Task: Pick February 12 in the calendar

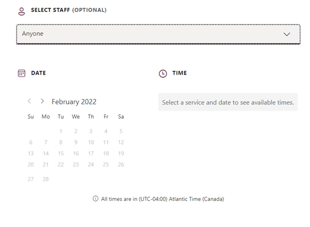Action: [121, 142]
